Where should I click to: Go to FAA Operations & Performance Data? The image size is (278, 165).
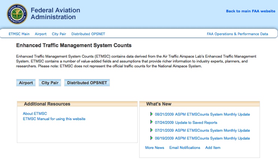[237, 34]
